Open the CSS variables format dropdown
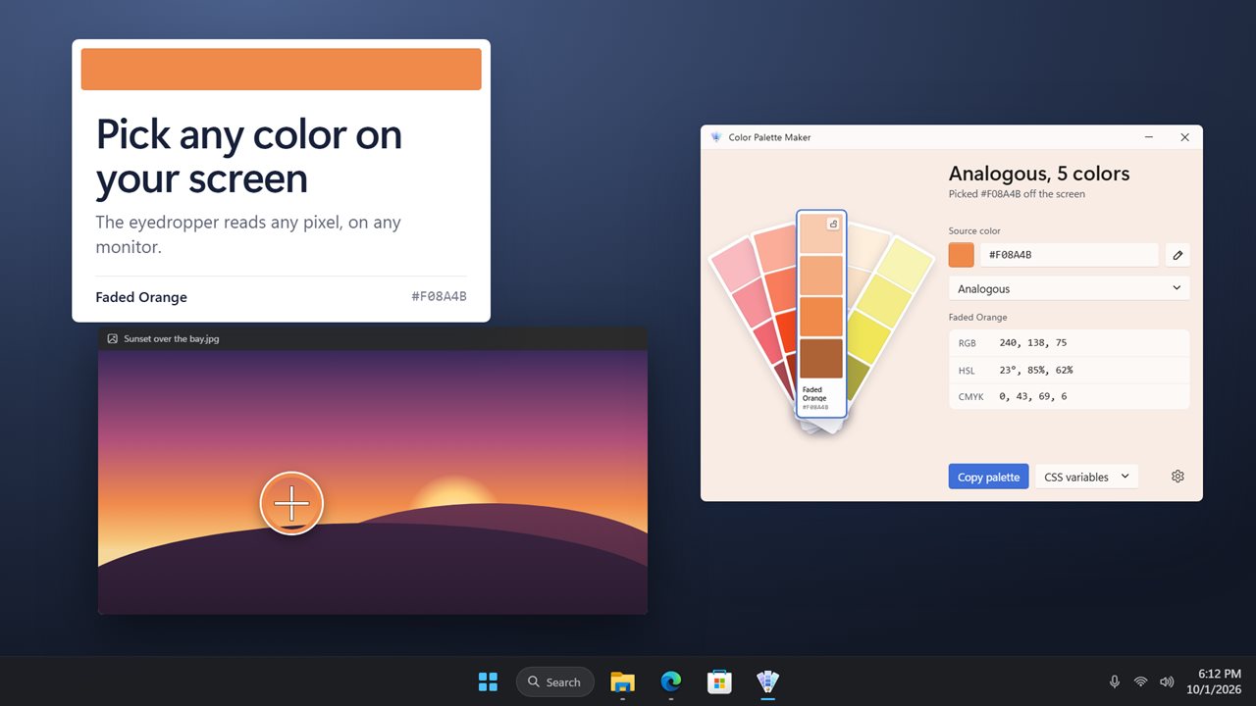The width and height of the screenshot is (1256, 706). 1086,477
